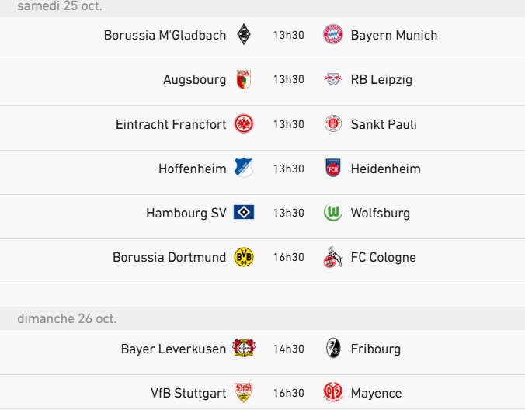Click the Mayence club logo
Image resolution: width=525 pixels, height=410 pixels.
[x=333, y=393]
